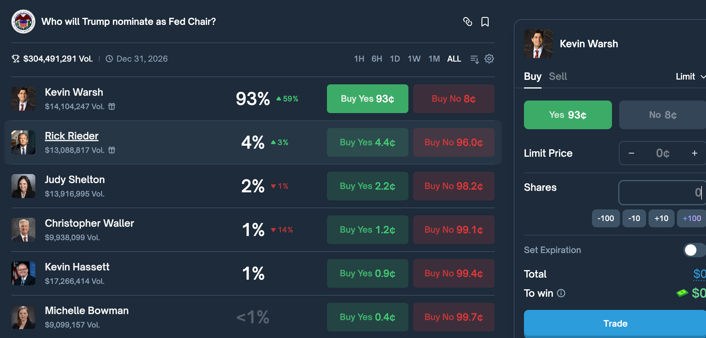The image size is (706, 338).
Task: Click the sort outcomes icon
Action: [475, 59]
